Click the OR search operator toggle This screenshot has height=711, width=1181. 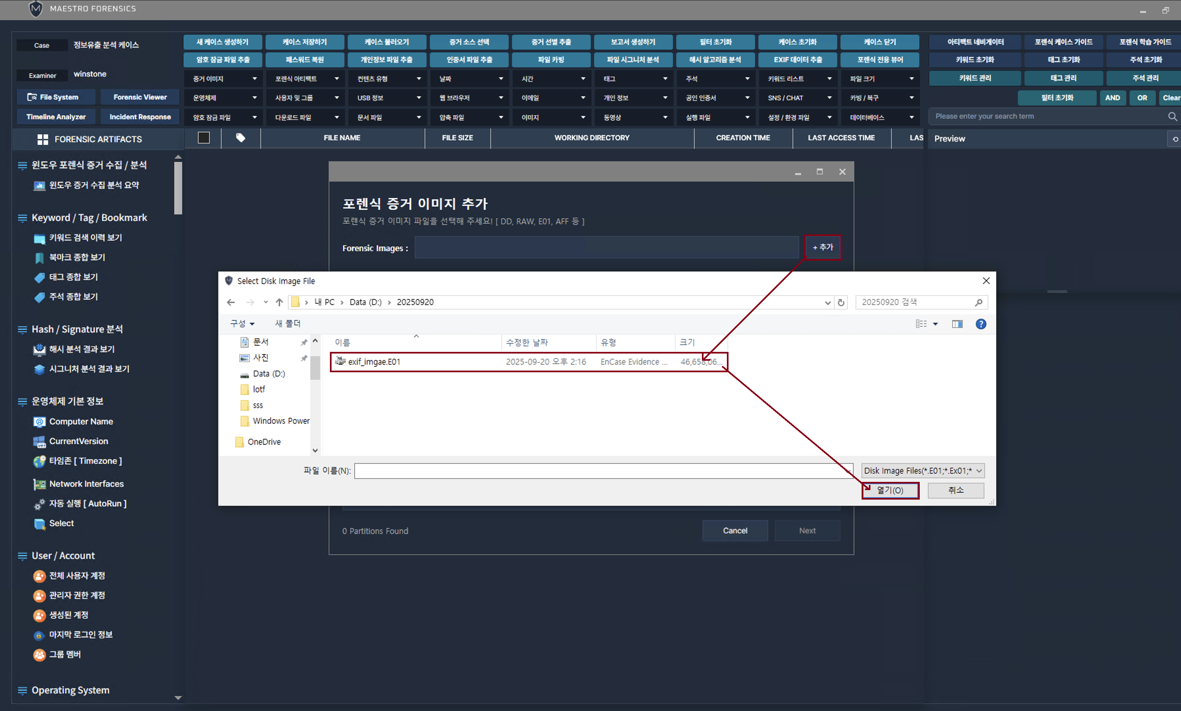click(1142, 98)
